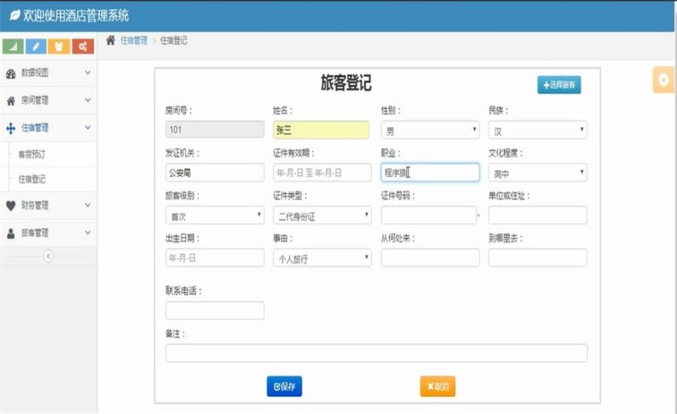Click the 从何处来 input field
Viewport: 677px width, 414px height.
(x=430, y=258)
